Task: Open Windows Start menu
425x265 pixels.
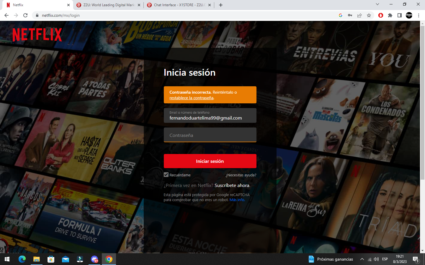Action: 7,259
